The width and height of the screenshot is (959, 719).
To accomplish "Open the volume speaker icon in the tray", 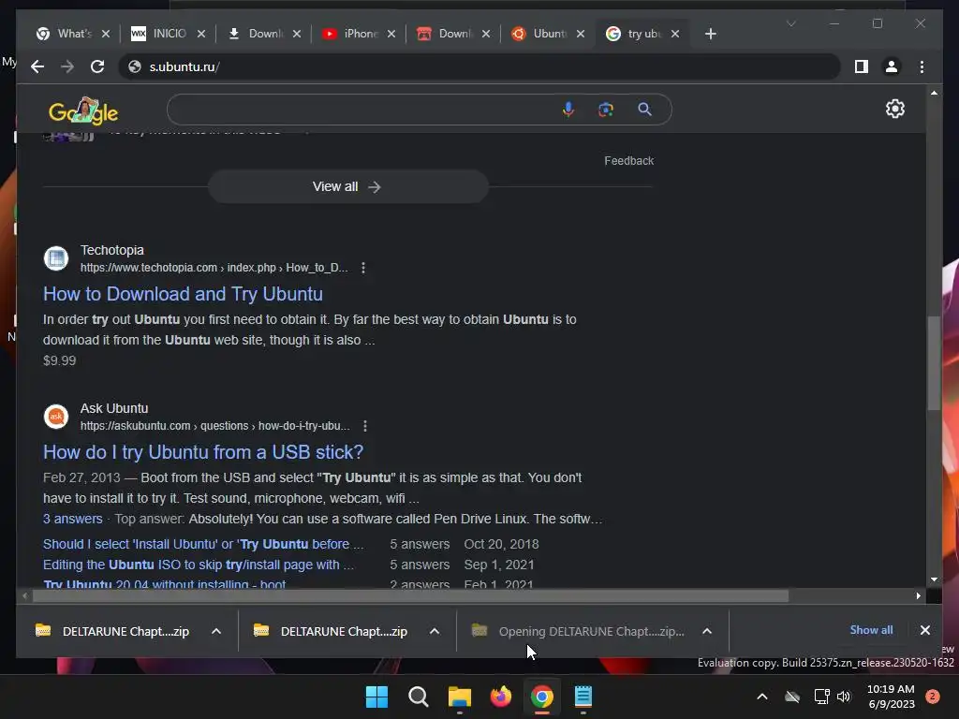I will tap(844, 697).
